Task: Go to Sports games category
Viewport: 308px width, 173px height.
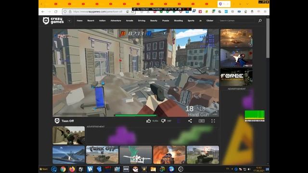Action: (191, 21)
